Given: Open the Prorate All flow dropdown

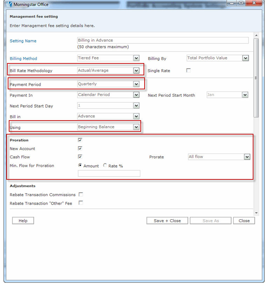Looking at the screenshot, I should [247, 157].
